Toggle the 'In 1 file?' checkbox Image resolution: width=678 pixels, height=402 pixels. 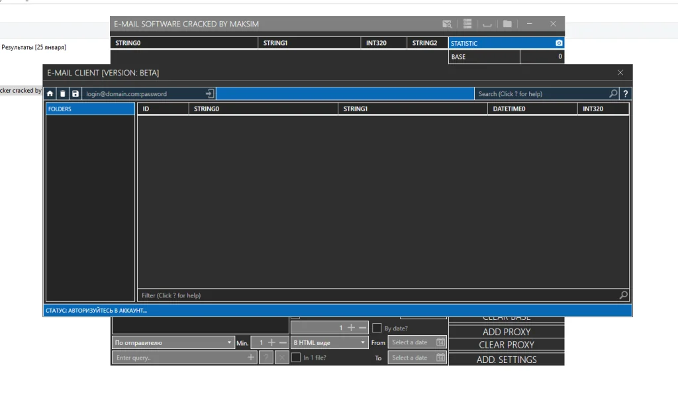point(296,358)
